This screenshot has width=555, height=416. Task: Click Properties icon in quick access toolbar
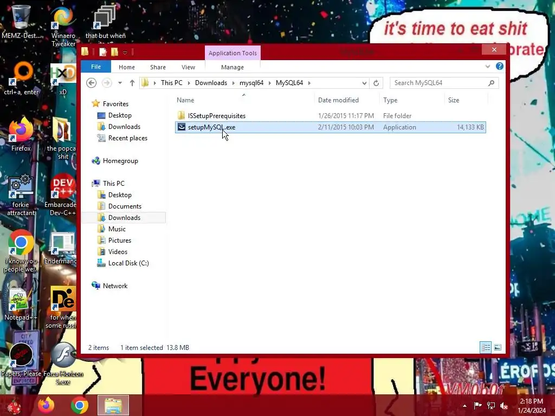pyautogui.click(x=103, y=52)
